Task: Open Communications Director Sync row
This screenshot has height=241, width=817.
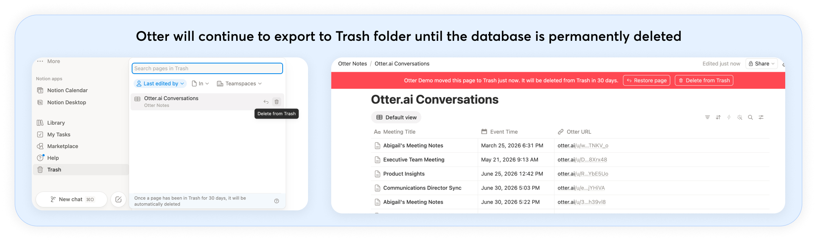Action: 422,188
